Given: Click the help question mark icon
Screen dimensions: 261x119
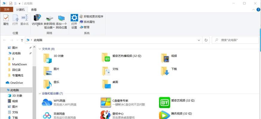Looking at the screenshot, I should pos(258,10).
